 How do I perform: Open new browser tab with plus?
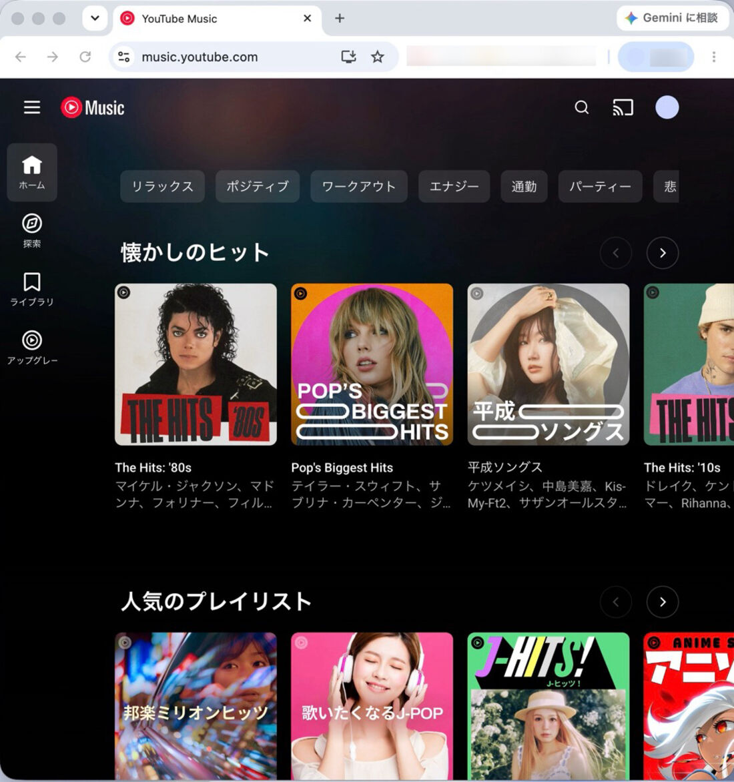click(340, 19)
